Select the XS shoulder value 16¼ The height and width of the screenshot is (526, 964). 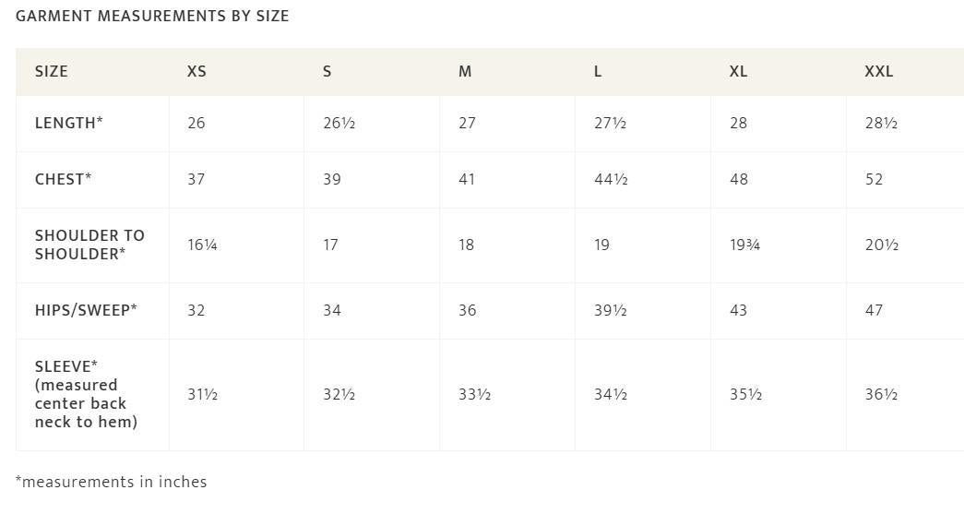tap(202, 245)
